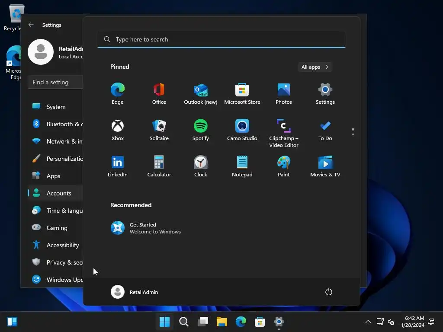Select the Recycle Bin desktop icon

tap(13, 18)
